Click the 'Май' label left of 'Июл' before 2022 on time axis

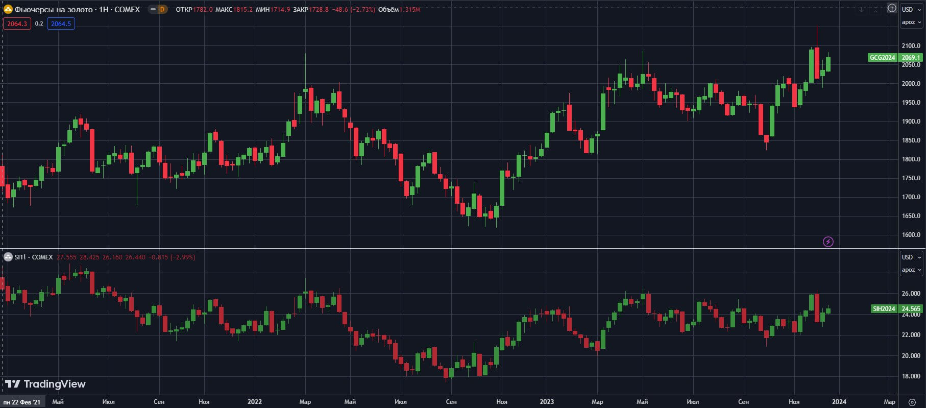point(58,402)
